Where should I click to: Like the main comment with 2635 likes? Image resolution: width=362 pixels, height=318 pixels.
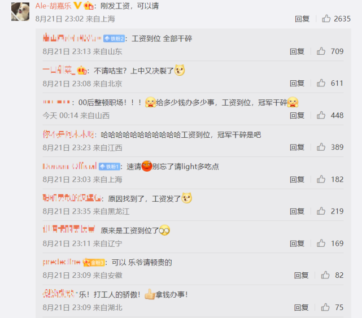tap(326, 19)
